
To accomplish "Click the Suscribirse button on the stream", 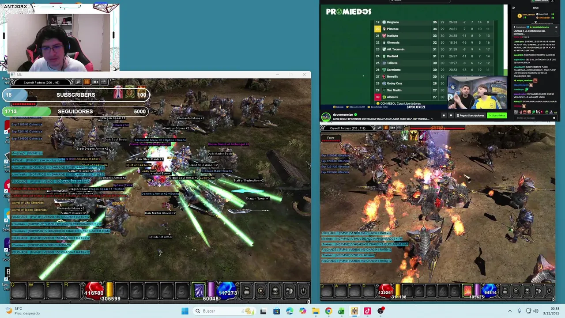I will (497, 115).
